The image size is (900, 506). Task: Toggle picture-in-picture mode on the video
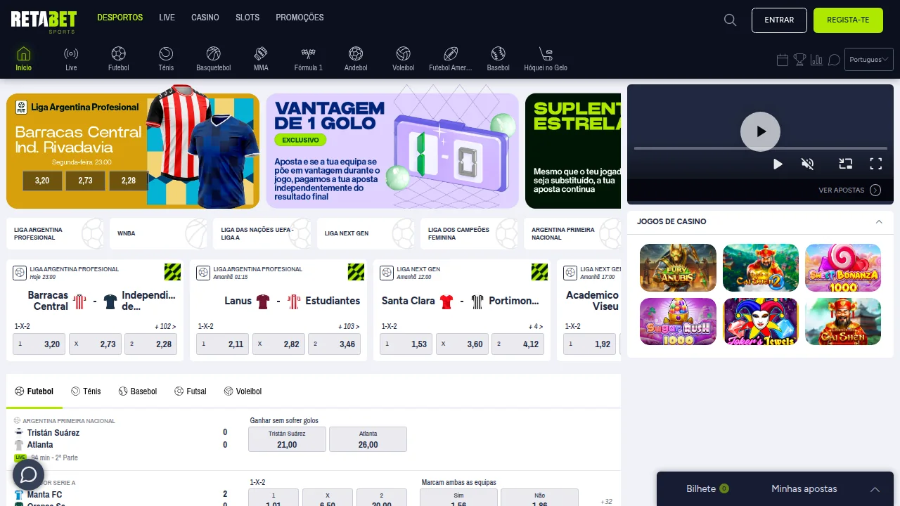846,164
